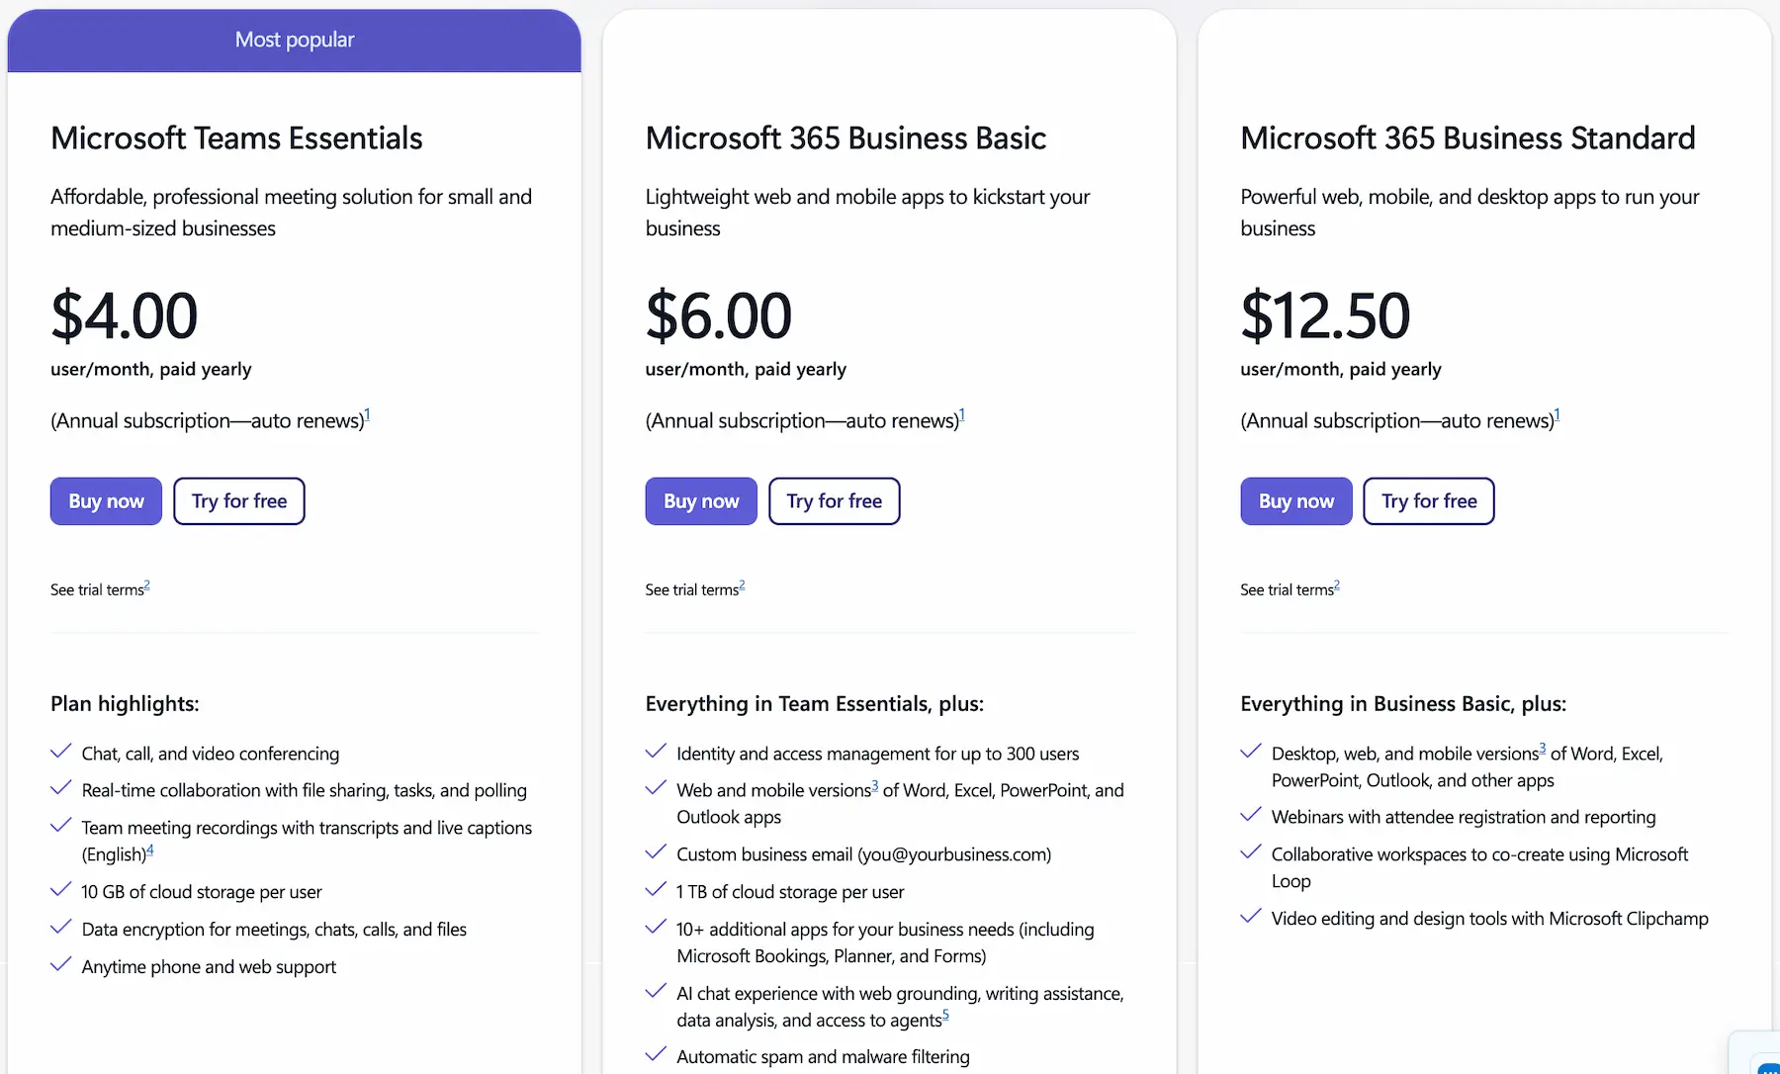Click 'Buy now' for Microsoft 365 Business Basic
Image resolution: width=1780 pixels, height=1074 pixels.
[700, 500]
